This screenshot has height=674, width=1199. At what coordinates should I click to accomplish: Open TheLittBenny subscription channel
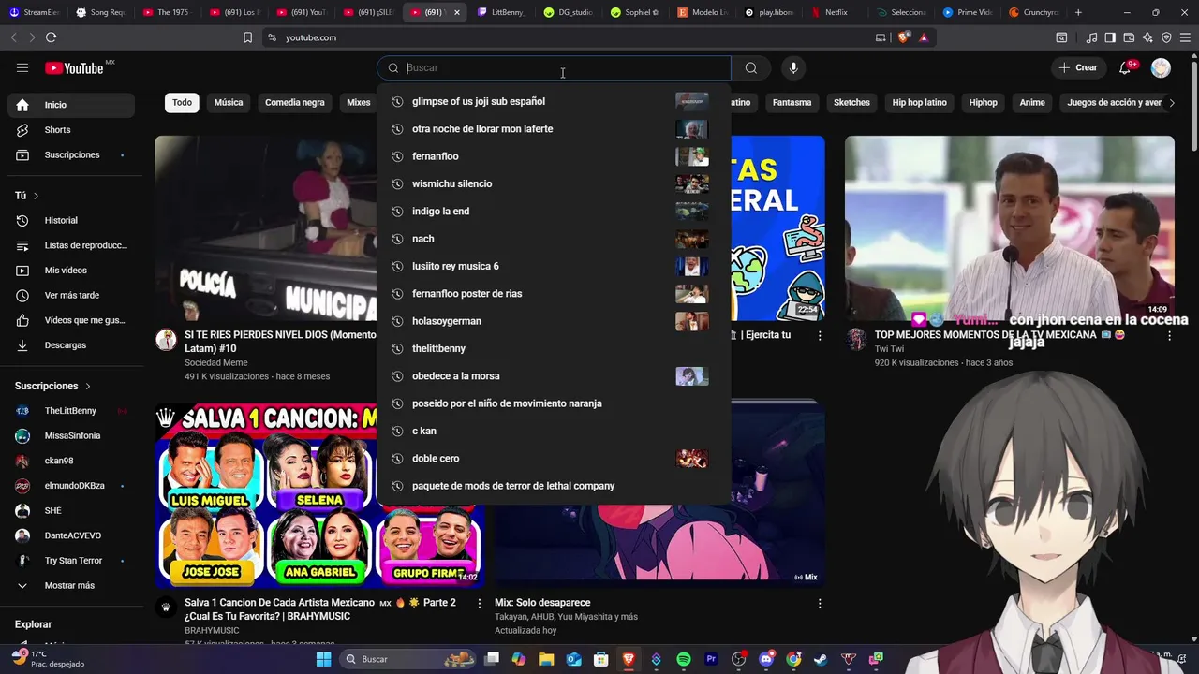71,411
